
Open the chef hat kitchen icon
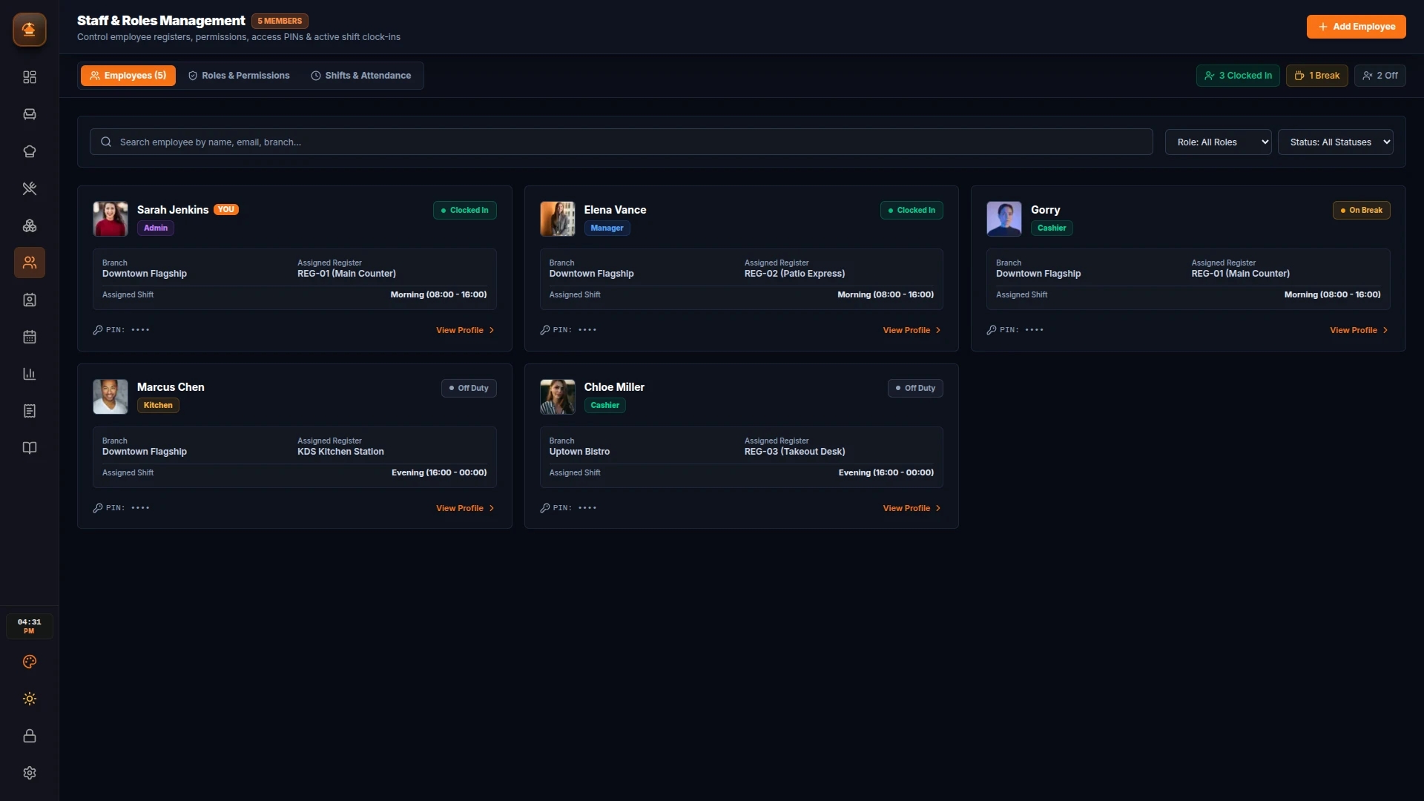tap(30, 151)
